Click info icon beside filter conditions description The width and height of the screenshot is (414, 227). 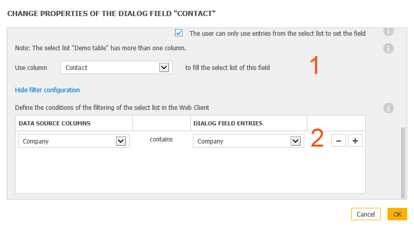(x=389, y=108)
